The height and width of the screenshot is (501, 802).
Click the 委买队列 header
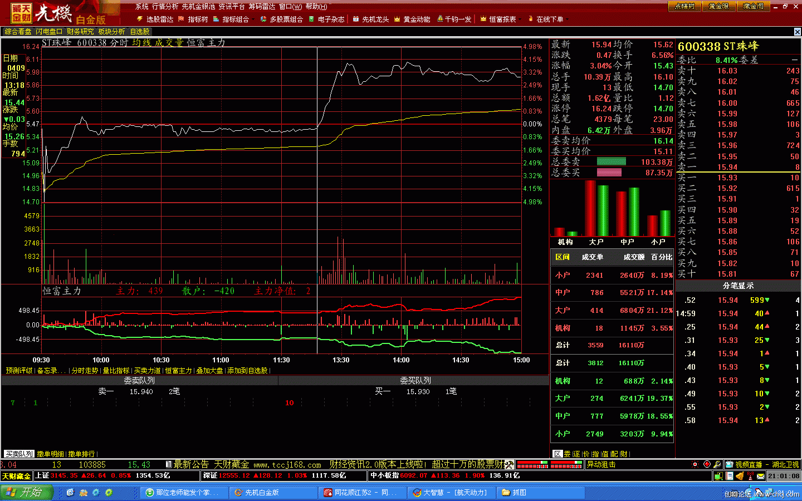[x=415, y=381]
